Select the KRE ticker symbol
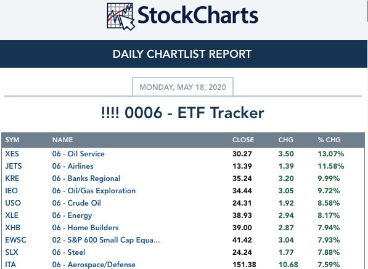The height and width of the screenshot is (269, 368). point(12,179)
